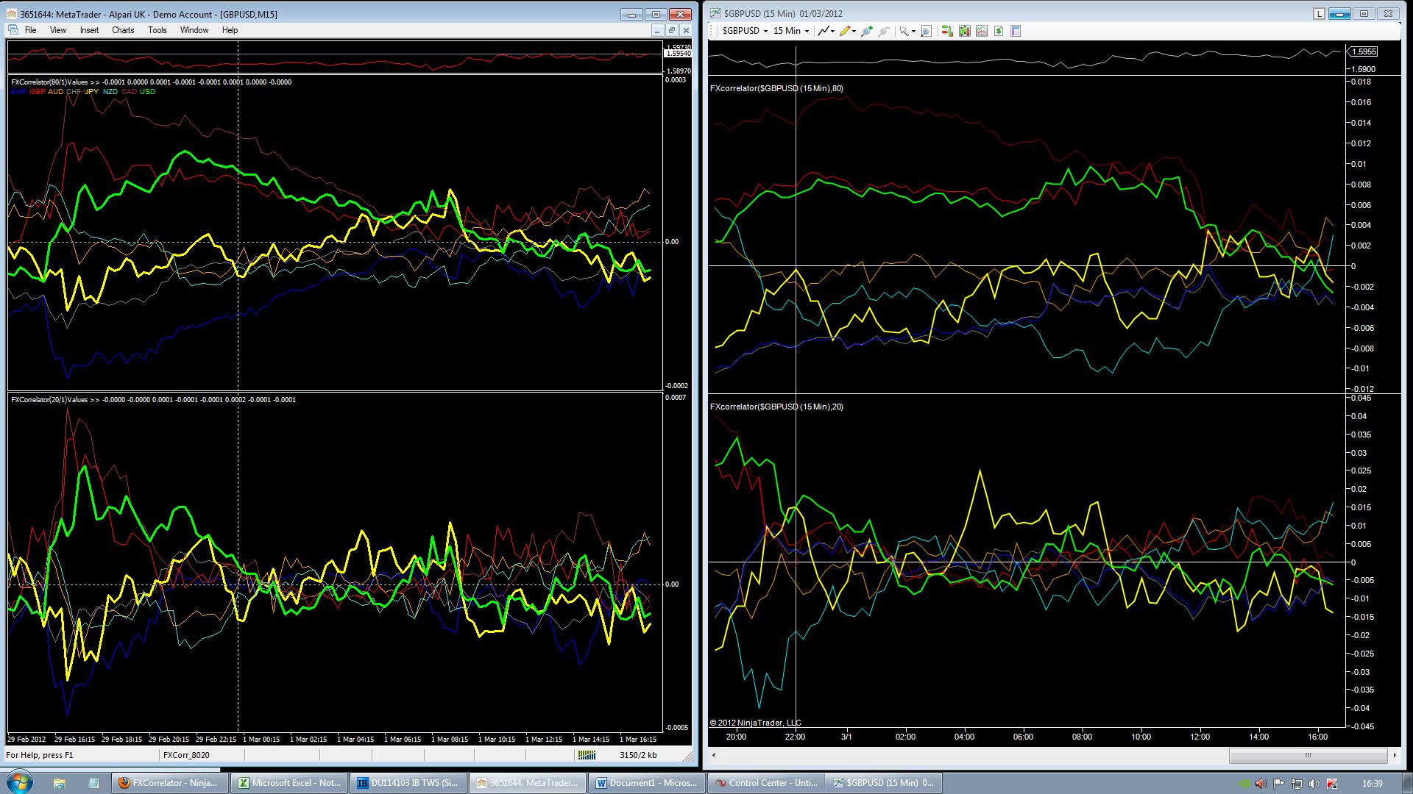Click the yellow JPY legend label
The width and height of the screenshot is (1413, 794).
91,92
